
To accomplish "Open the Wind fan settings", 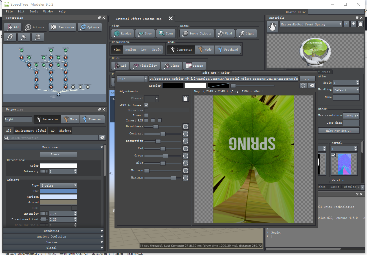I will click(225, 33).
